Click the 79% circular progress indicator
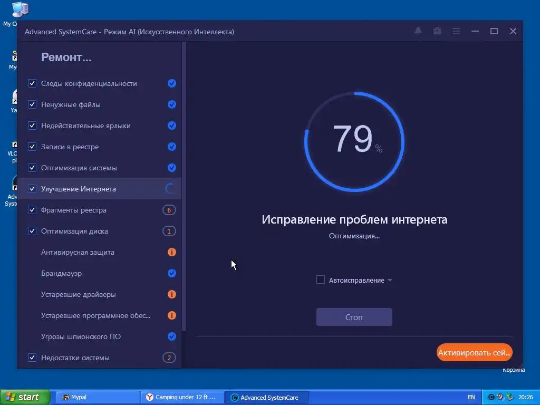 point(354,141)
